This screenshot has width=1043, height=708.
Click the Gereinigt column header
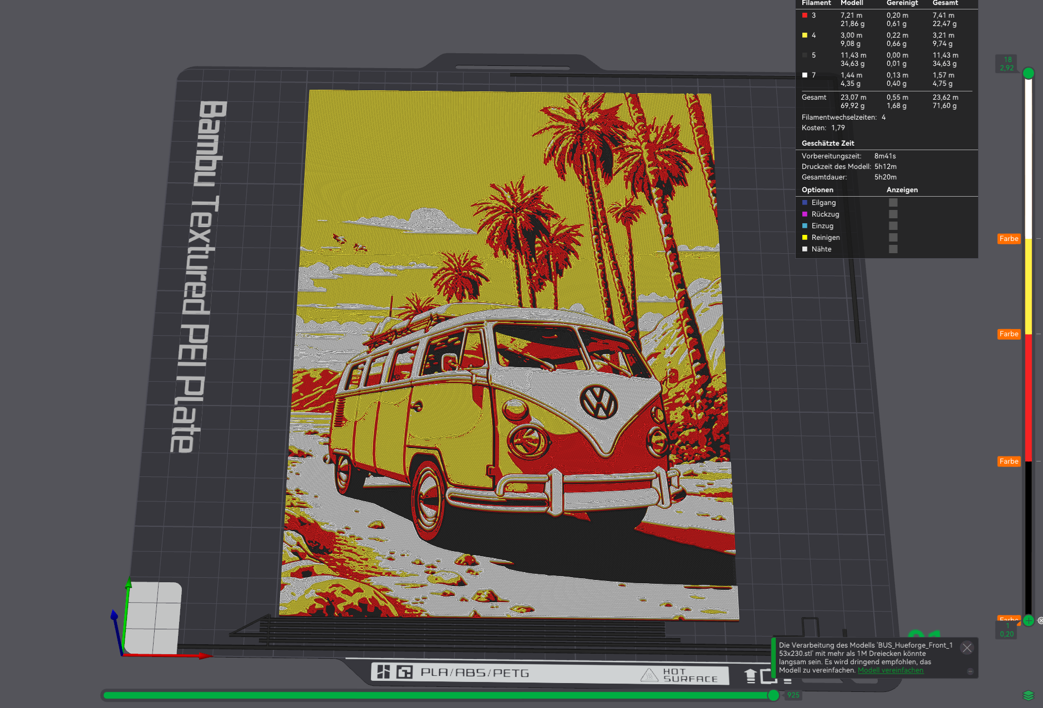(902, 3)
